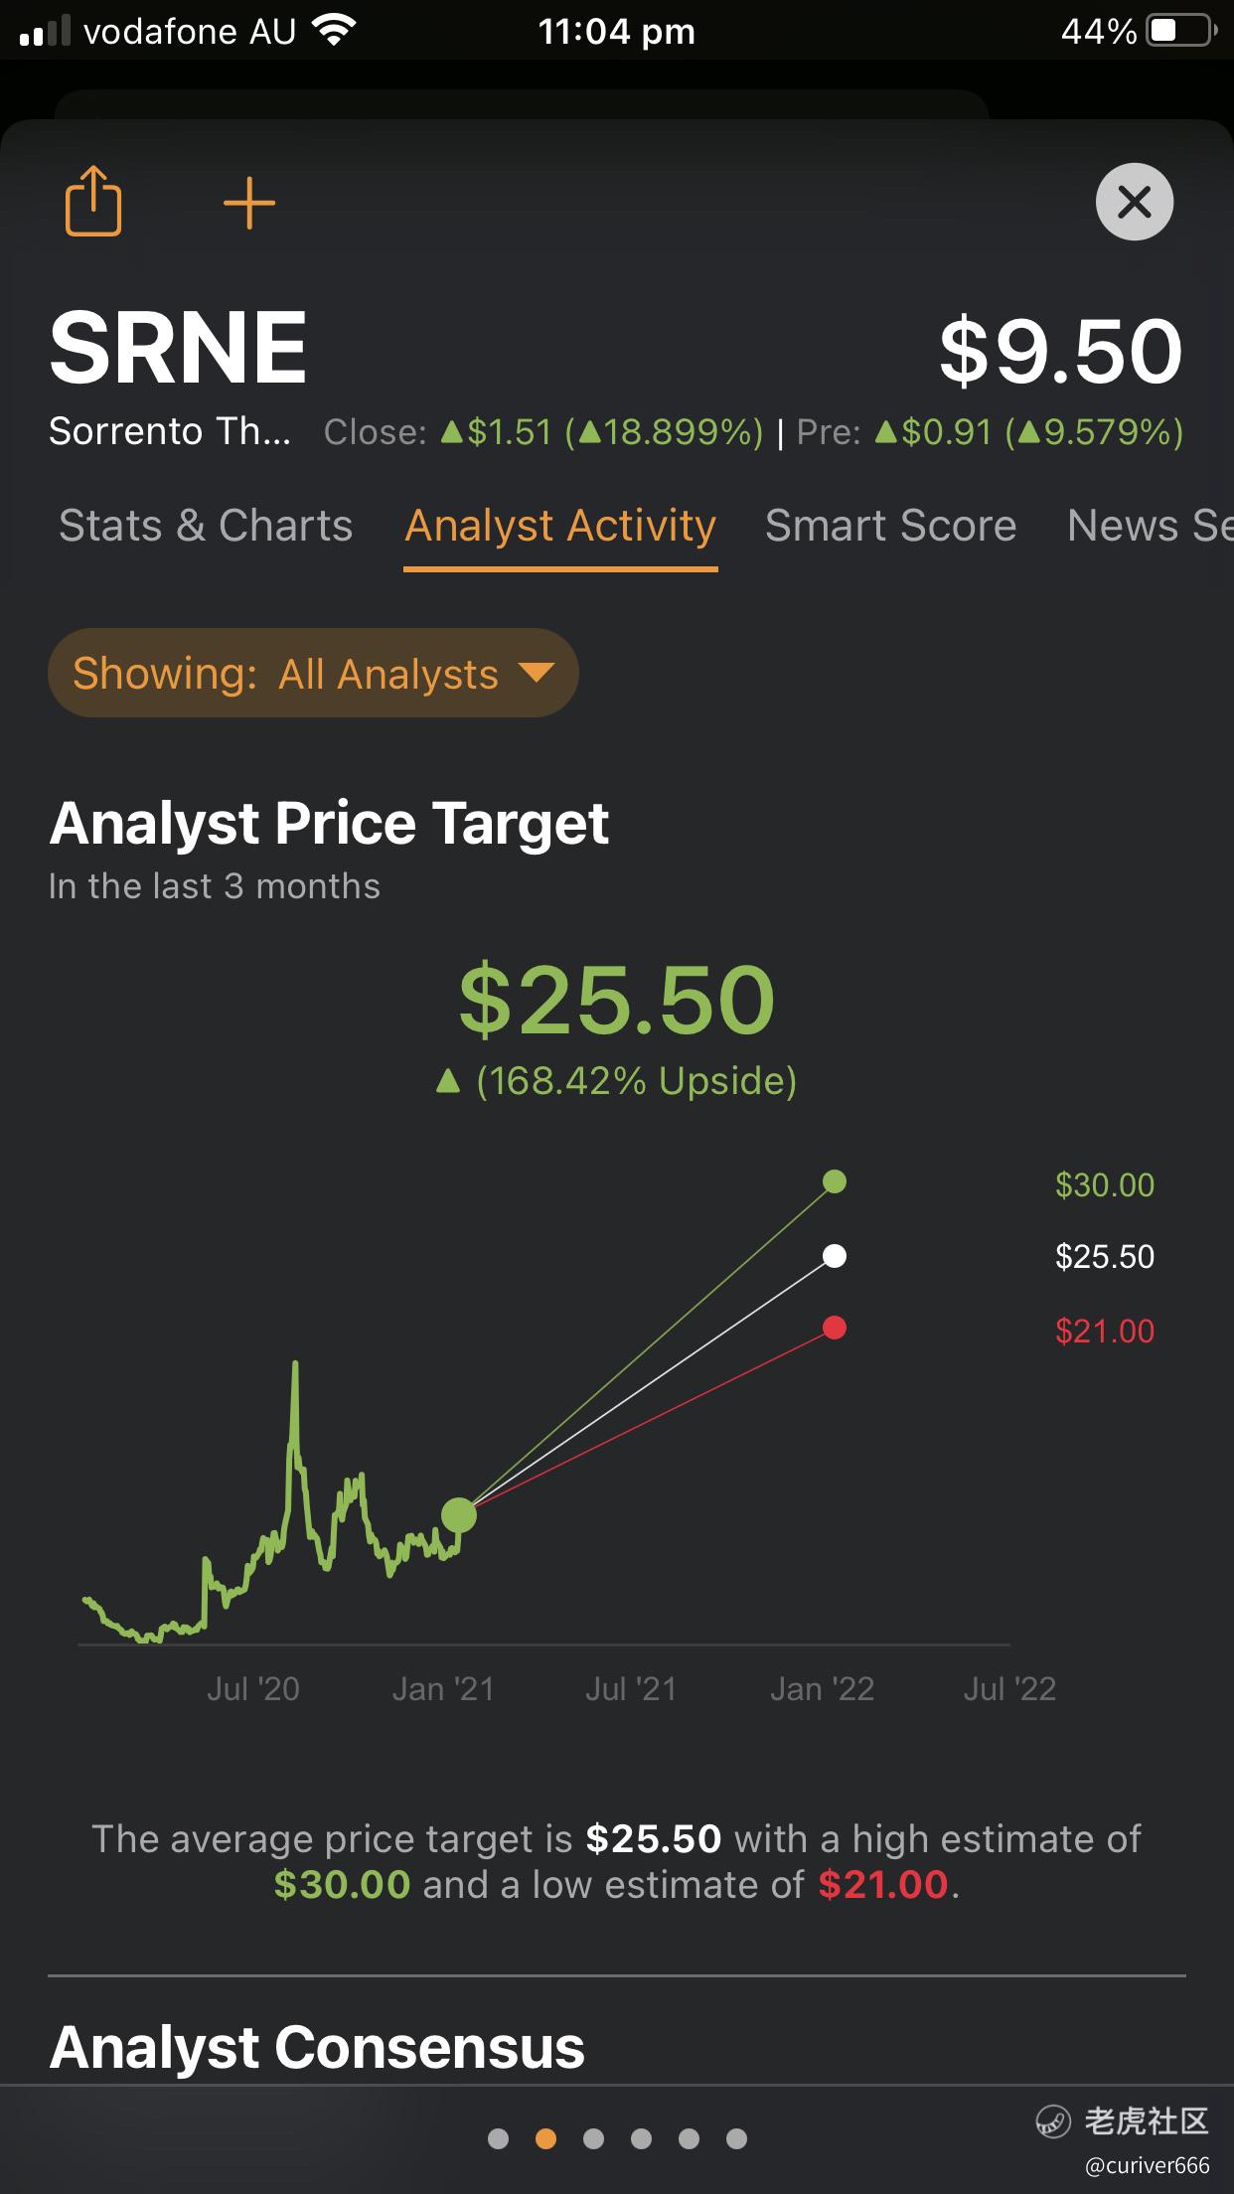The image size is (1234, 2194).
Task: Jump to the last page indicator dot
Action: pyautogui.click(x=736, y=2138)
